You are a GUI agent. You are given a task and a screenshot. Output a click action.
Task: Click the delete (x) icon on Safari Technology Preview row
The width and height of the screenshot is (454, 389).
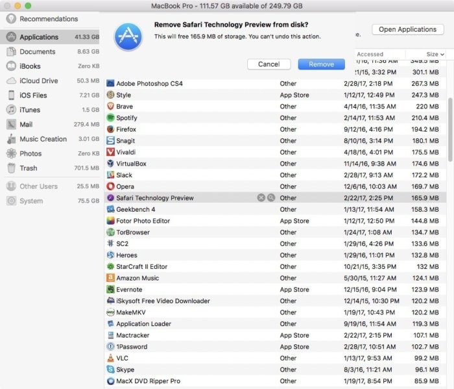click(261, 198)
